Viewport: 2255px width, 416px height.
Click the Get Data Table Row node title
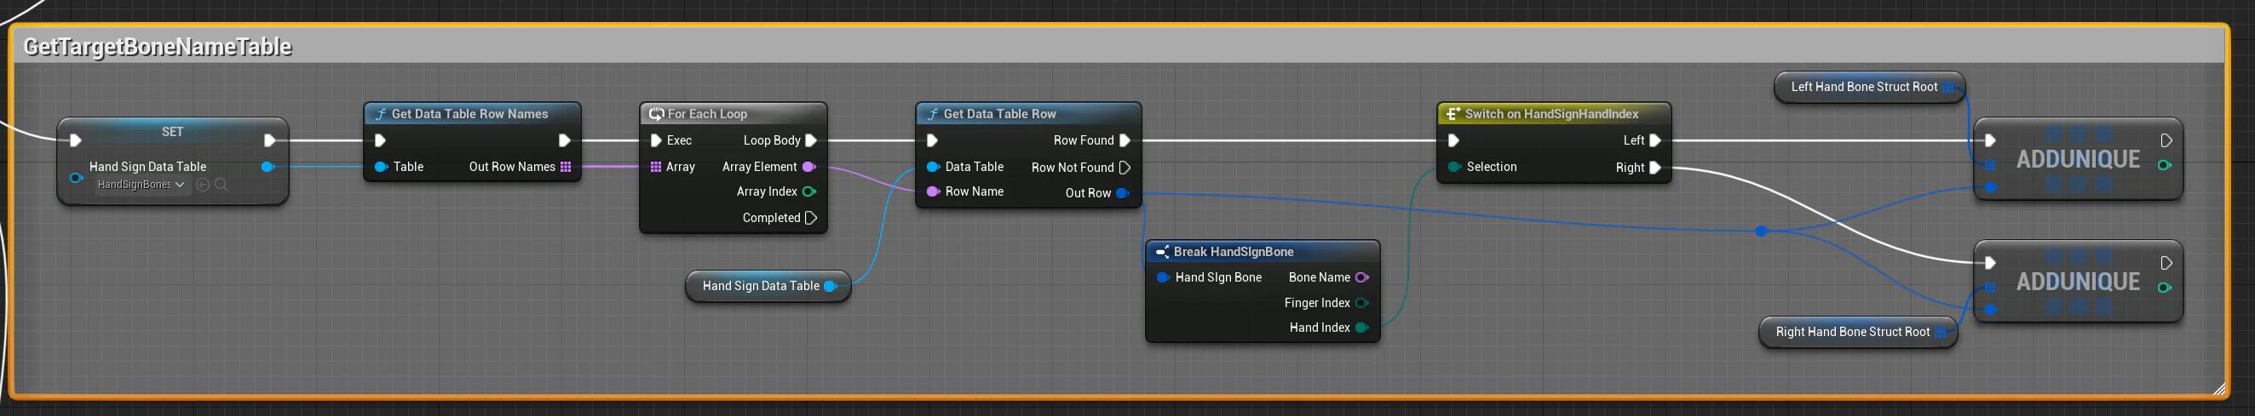point(999,114)
